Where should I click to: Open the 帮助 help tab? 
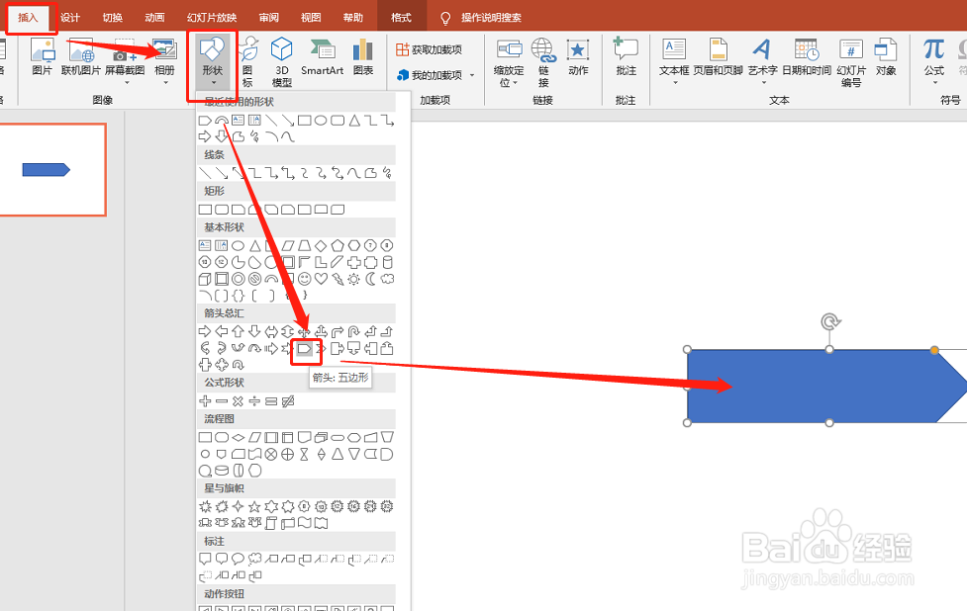(x=353, y=17)
